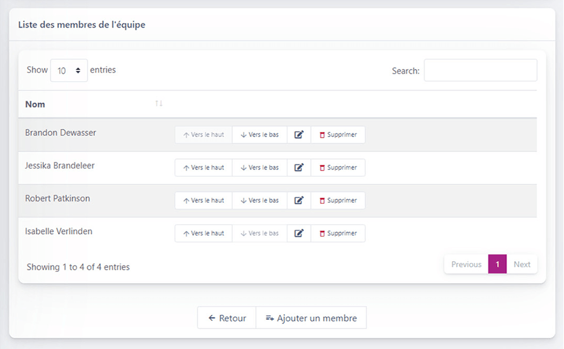Move Brandon Dewasser down with Vers le bas
The height and width of the screenshot is (349, 564).
pyautogui.click(x=259, y=135)
